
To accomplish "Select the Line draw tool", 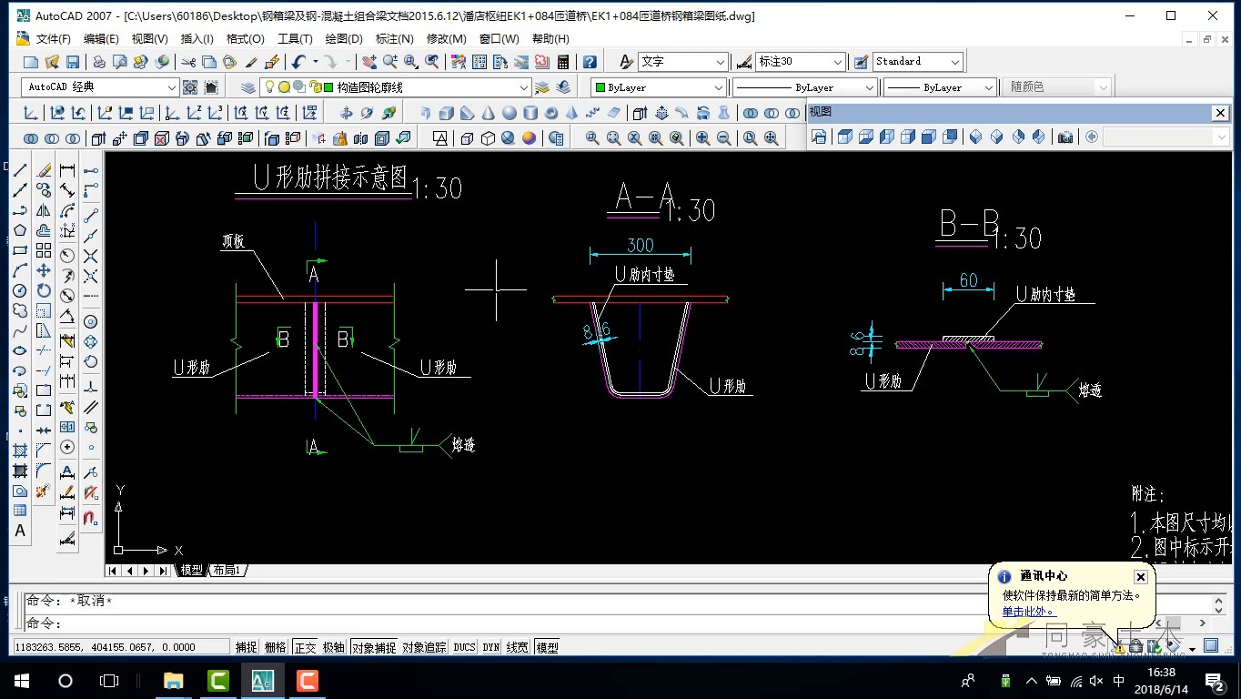I will click(20, 171).
